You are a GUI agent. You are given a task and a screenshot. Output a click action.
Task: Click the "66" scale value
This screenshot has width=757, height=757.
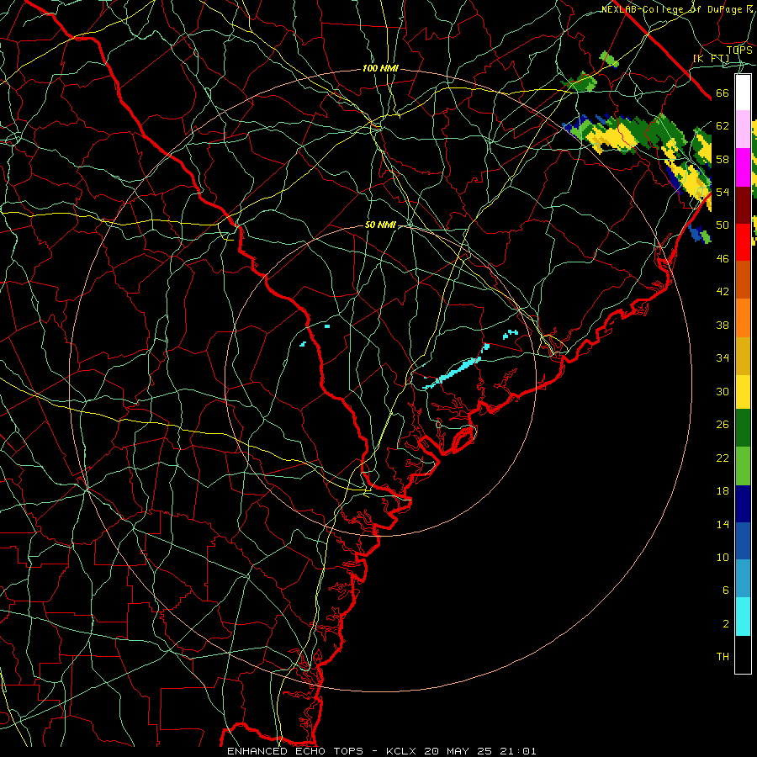tap(723, 93)
